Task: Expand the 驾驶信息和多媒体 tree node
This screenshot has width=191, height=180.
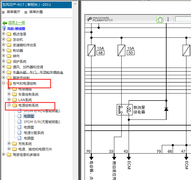Action: tap(3, 154)
